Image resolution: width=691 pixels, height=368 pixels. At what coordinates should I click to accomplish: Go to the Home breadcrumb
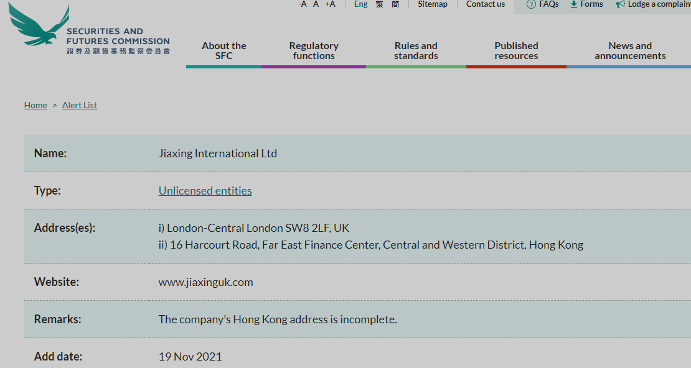(x=35, y=105)
